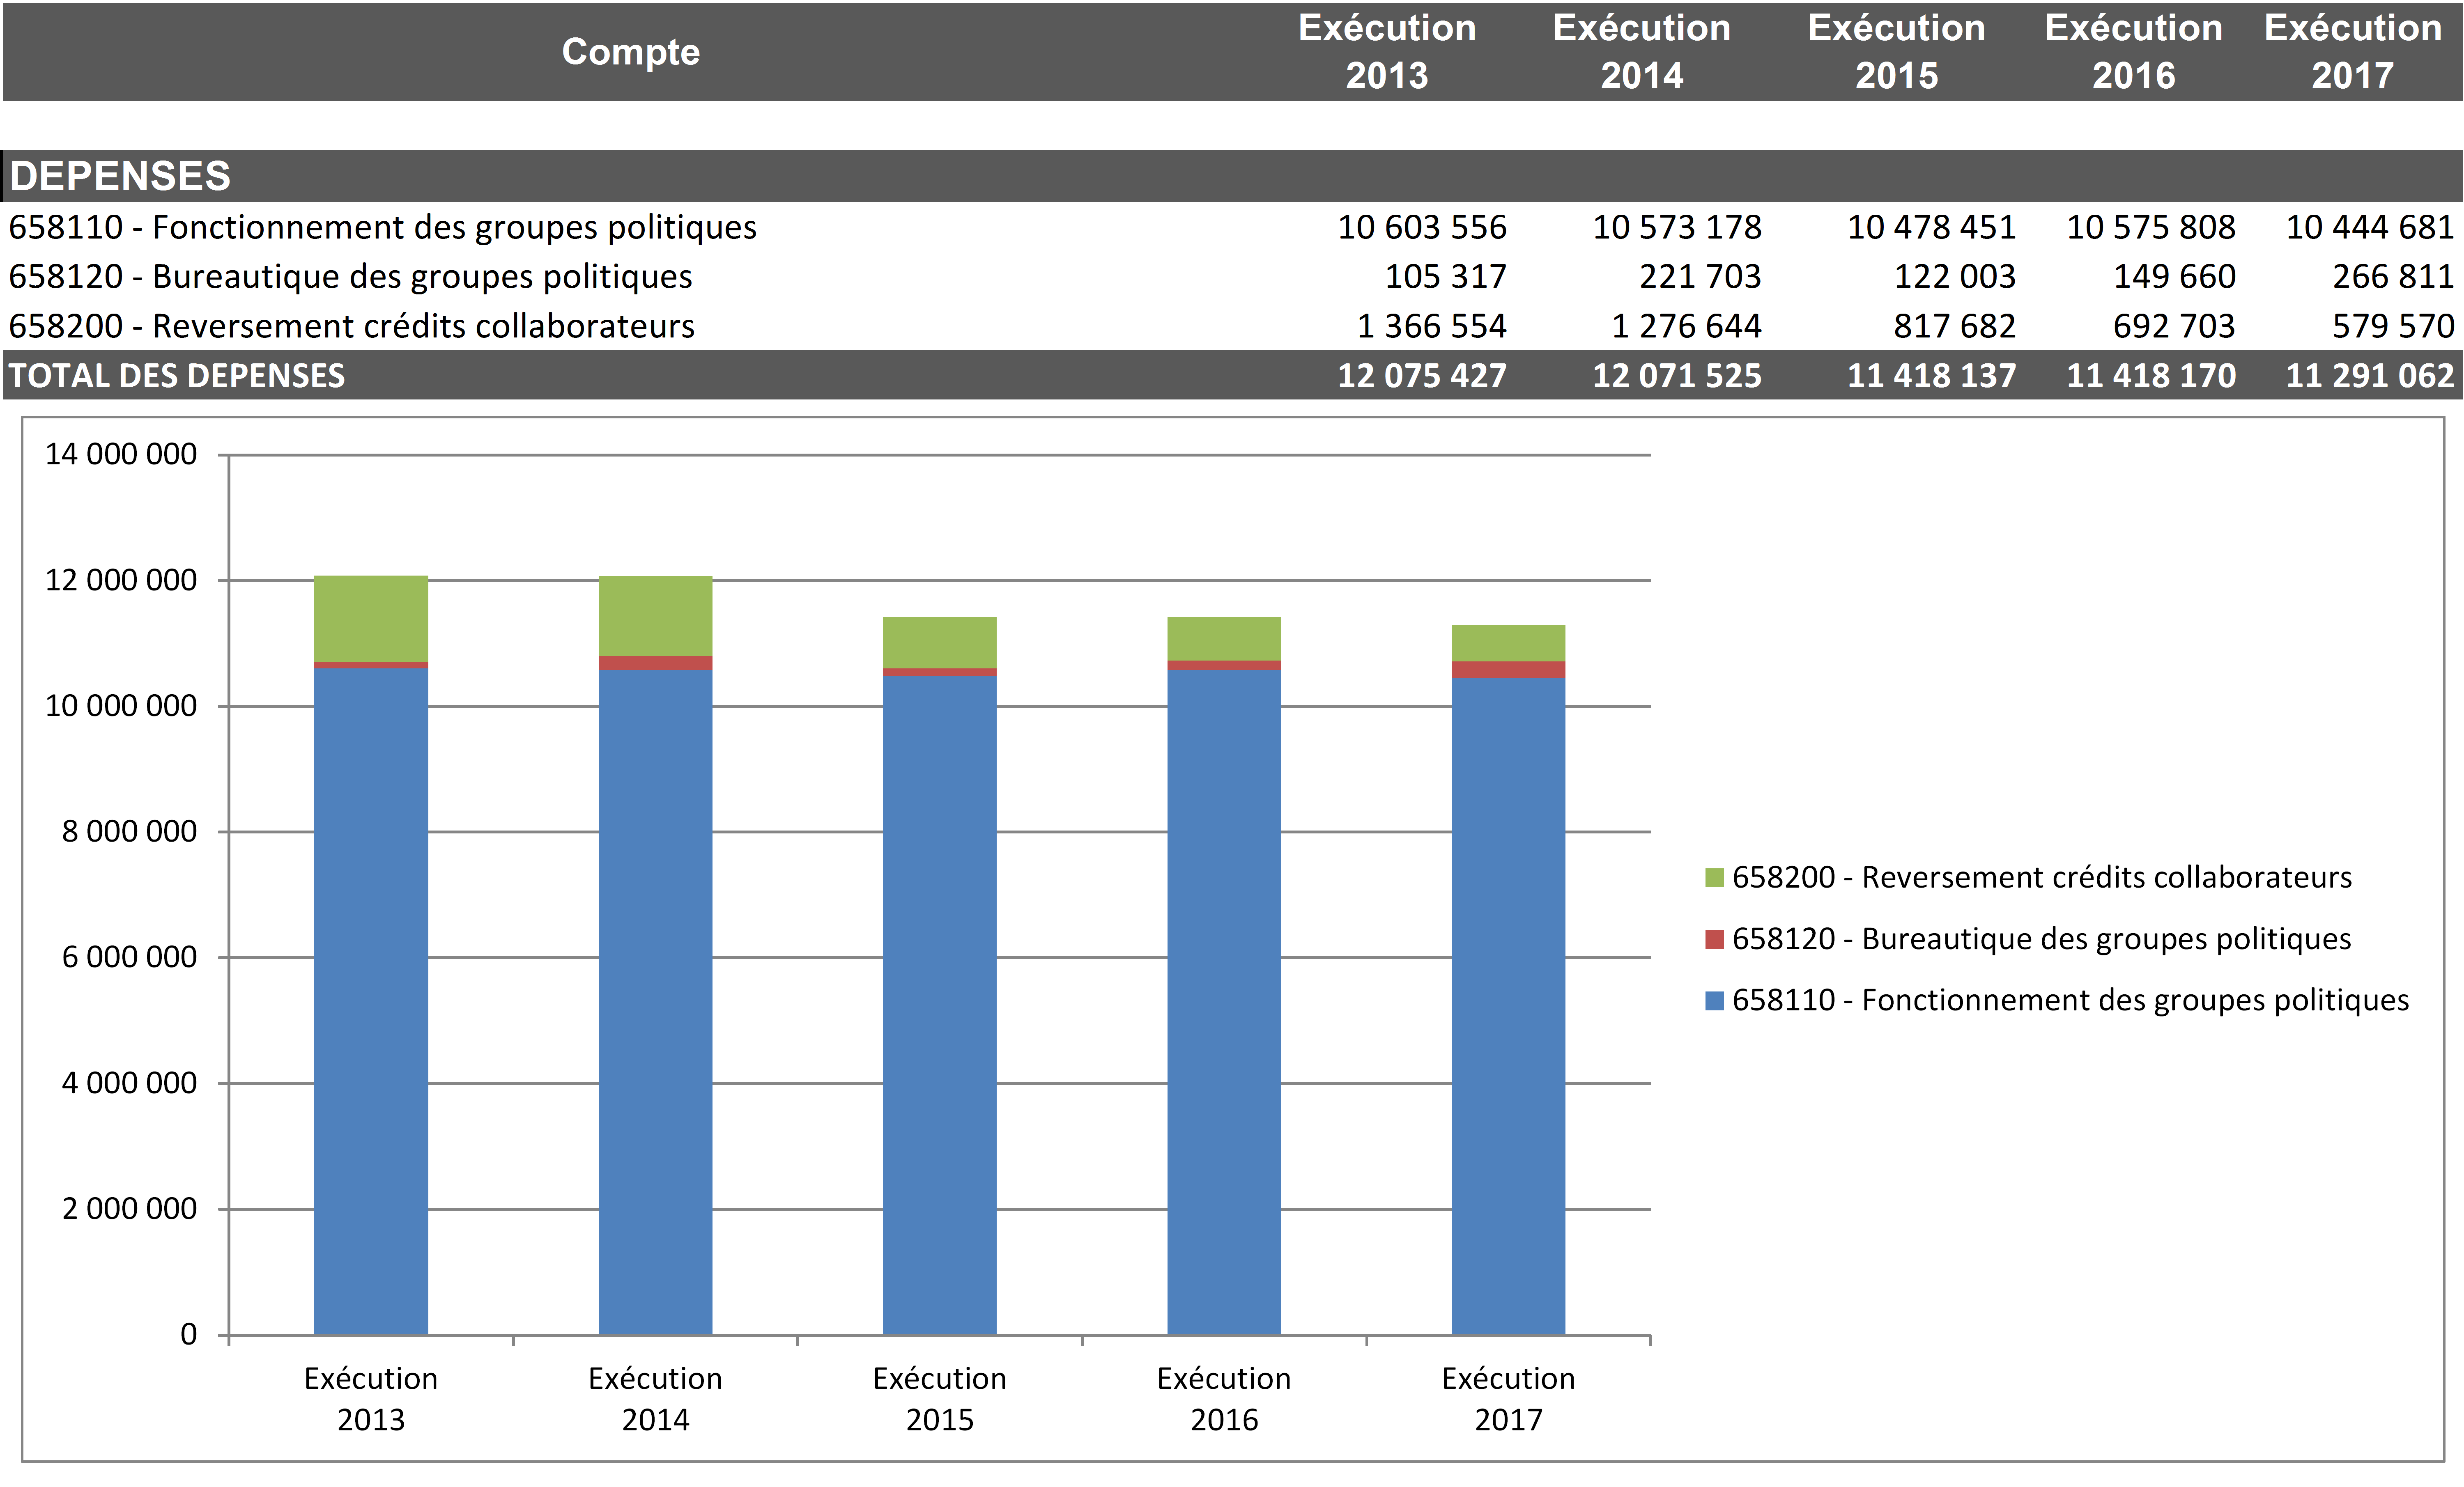Image resolution: width=2464 pixels, height=1487 pixels.
Task: Select the DEPENSES section header row
Action: (x=120, y=176)
